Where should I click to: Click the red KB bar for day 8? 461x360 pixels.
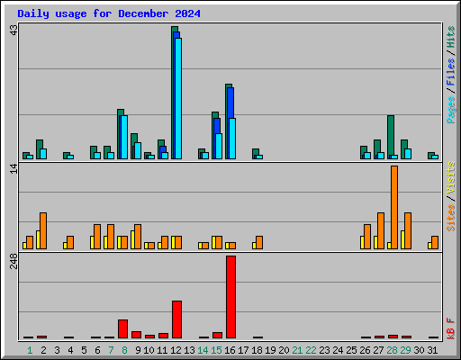click(x=122, y=328)
